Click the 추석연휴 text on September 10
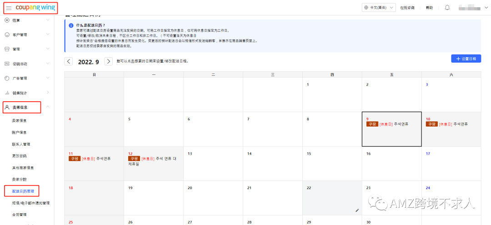The height and width of the screenshot is (225, 491). [x=461, y=124]
